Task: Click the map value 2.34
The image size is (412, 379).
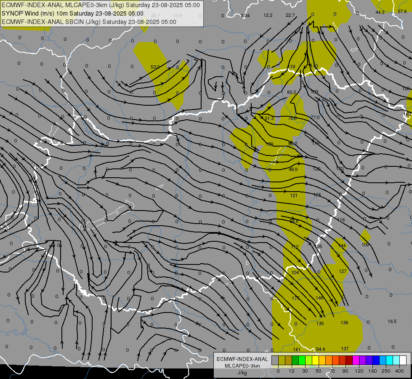Action: tap(245, 16)
